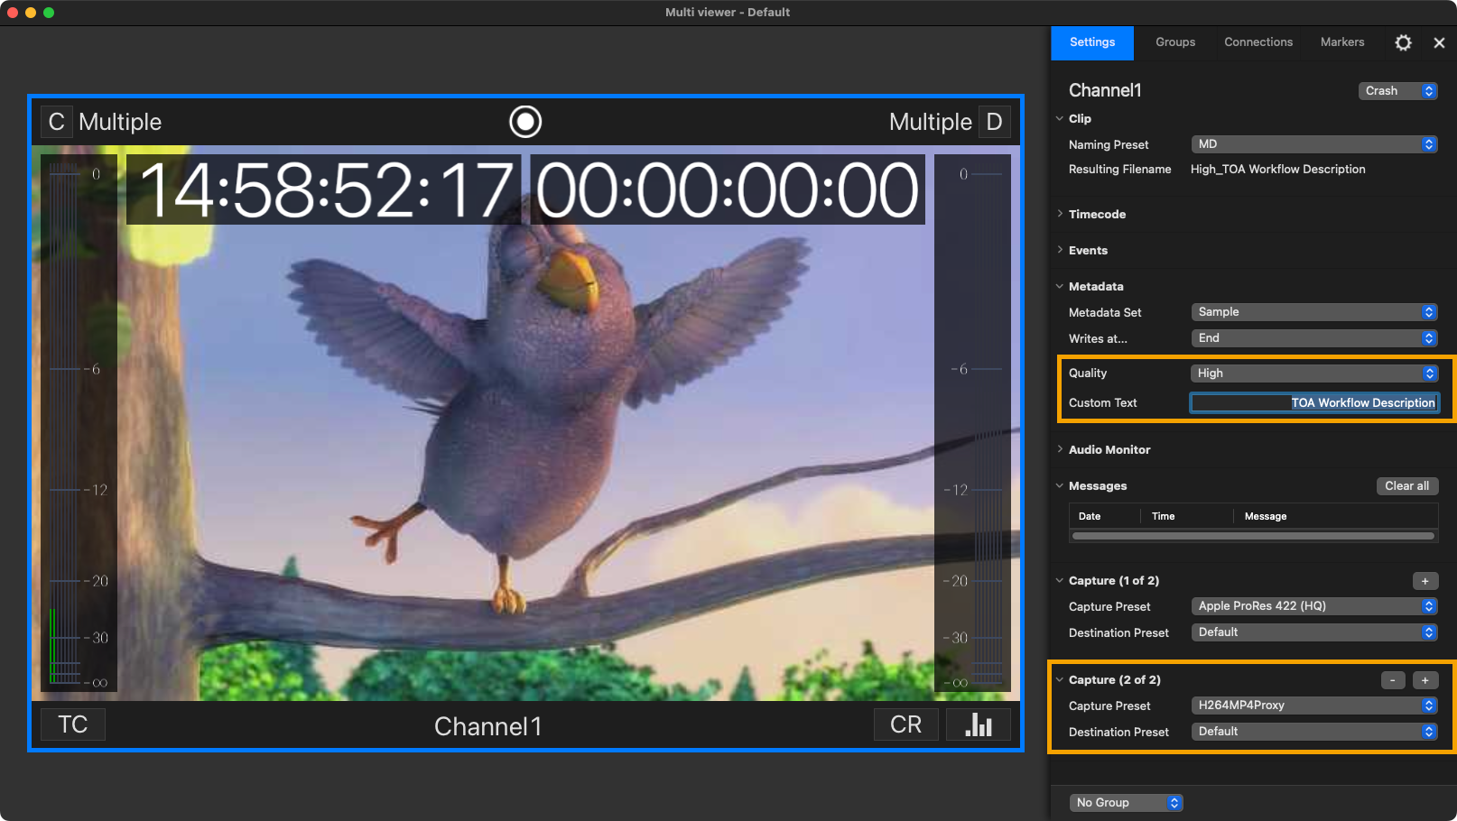Open the Connections tab
The height and width of the screenshot is (821, 1457).
[1258, 42]
